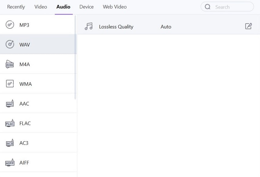This screenshot has width=260, height=177.
Task: Switch to the Device tab
Action: coord(87,7)
